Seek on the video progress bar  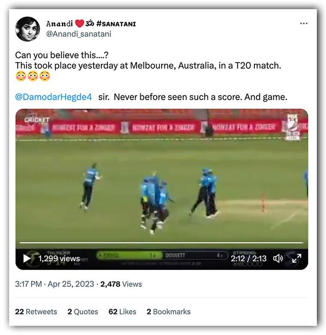pyautogui.click(x=161, y=243)
